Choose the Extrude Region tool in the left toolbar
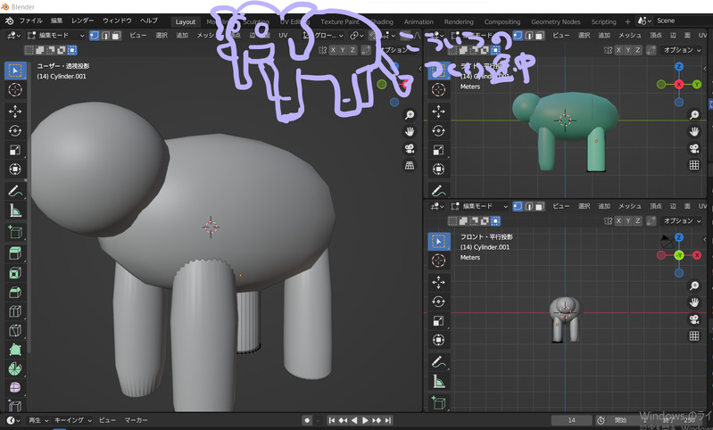713x430 pixels. click(x=15, y=252)
